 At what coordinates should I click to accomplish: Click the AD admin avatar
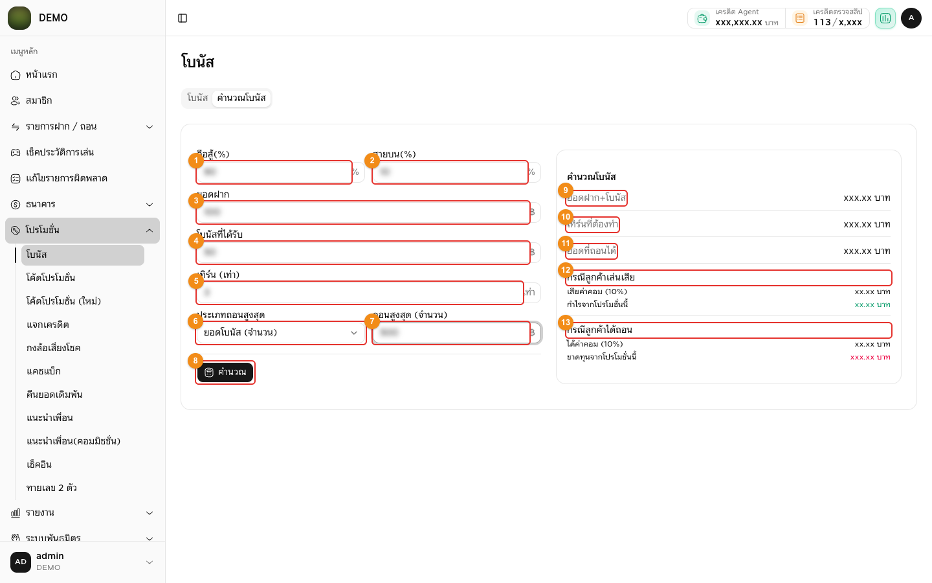(x=21, y=562)
